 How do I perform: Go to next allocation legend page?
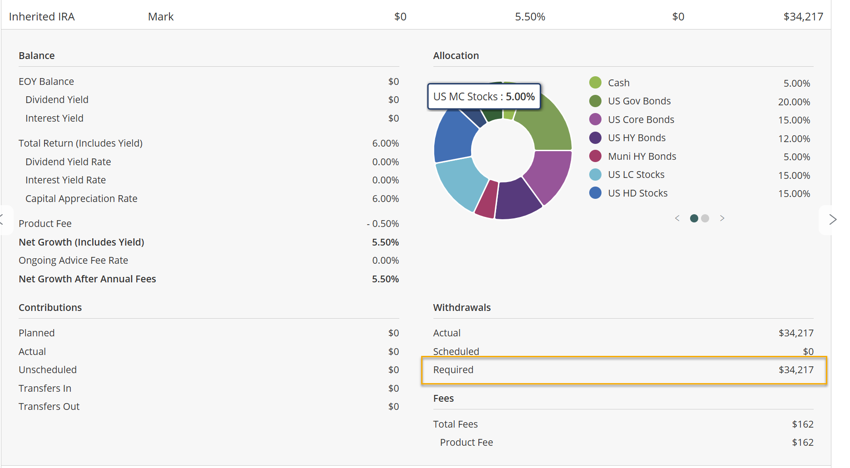(722, 218)
